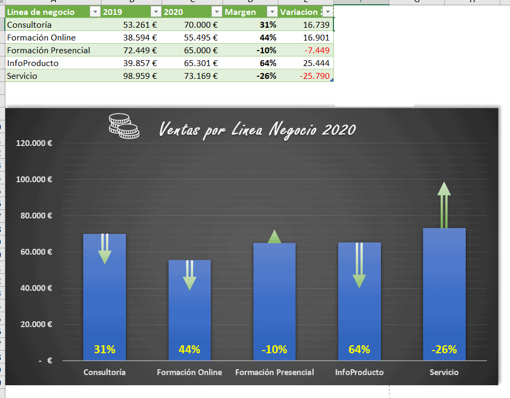Click the Formación Presencial category axis label
The width and height of the screenshot is (510, 398).
[275, 372]
